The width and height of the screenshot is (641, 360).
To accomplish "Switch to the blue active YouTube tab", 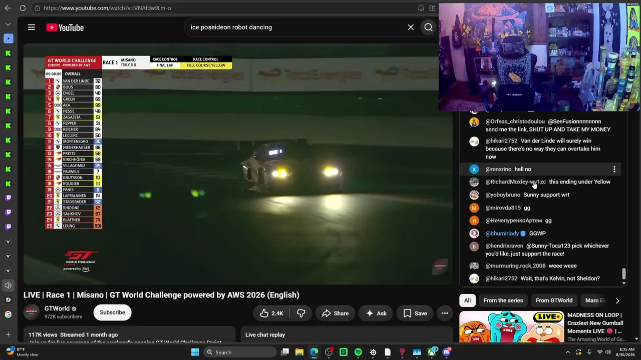I will (8, 38).
